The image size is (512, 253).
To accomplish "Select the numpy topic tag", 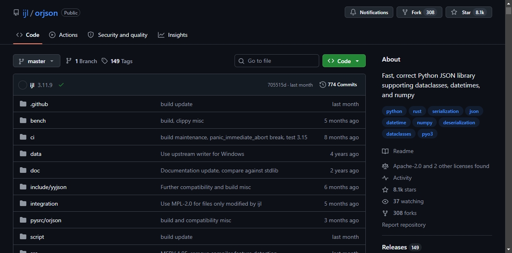I will [425, 123].
